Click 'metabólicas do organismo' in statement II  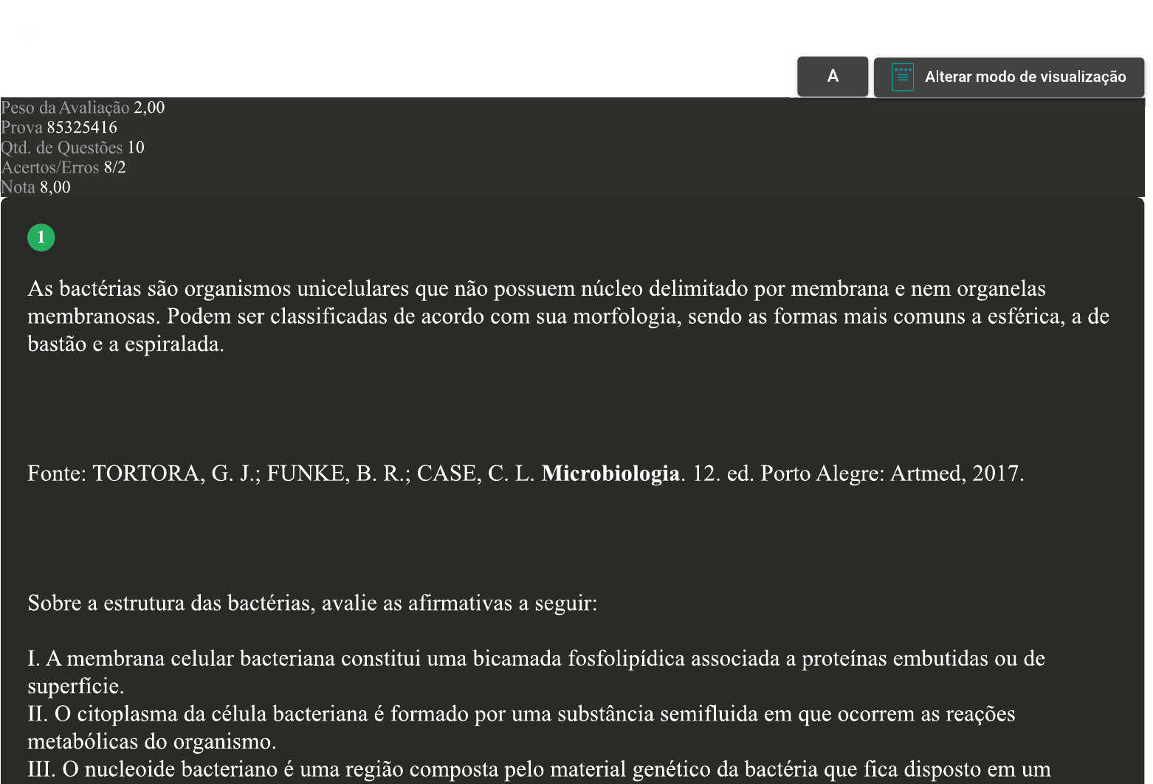coord(151,742)
